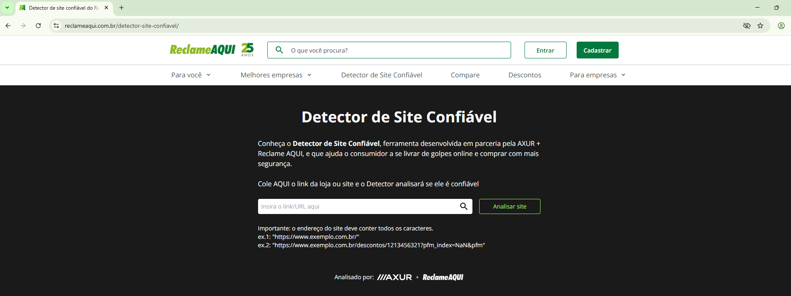791x296 pixels.
Task: Minimize the browser window
Action: pos(757,8)
